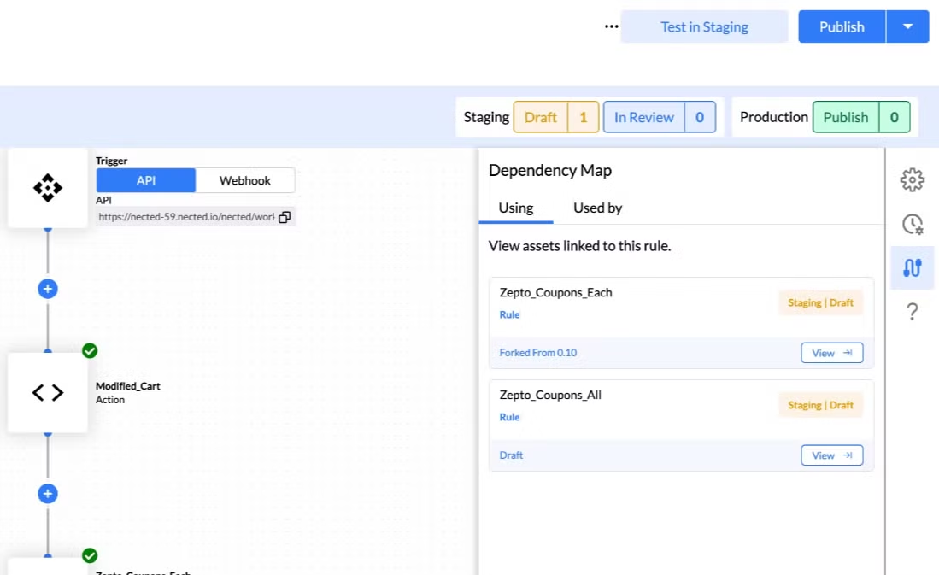Click the blue Publish button
The width and height of the screenshot is (939, 575).
tap(842, 26)
